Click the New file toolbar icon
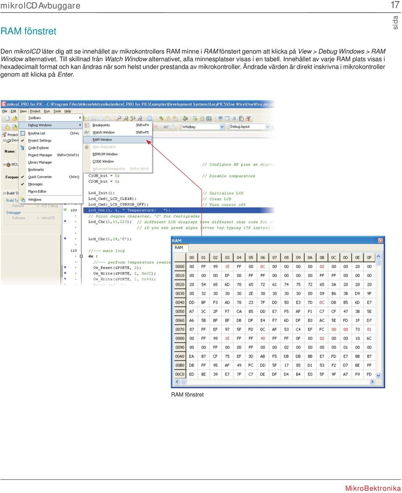402x493 pixels. [7, 119]
